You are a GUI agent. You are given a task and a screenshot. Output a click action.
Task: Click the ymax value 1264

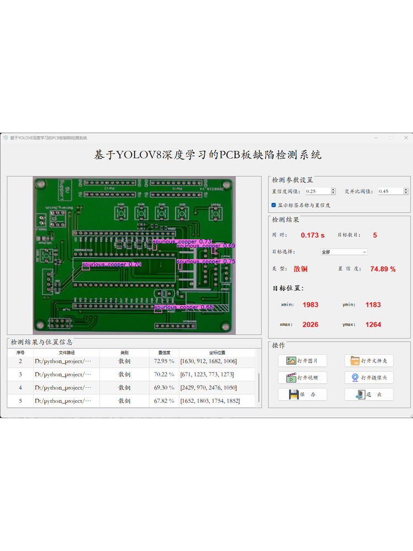point(373,325)
